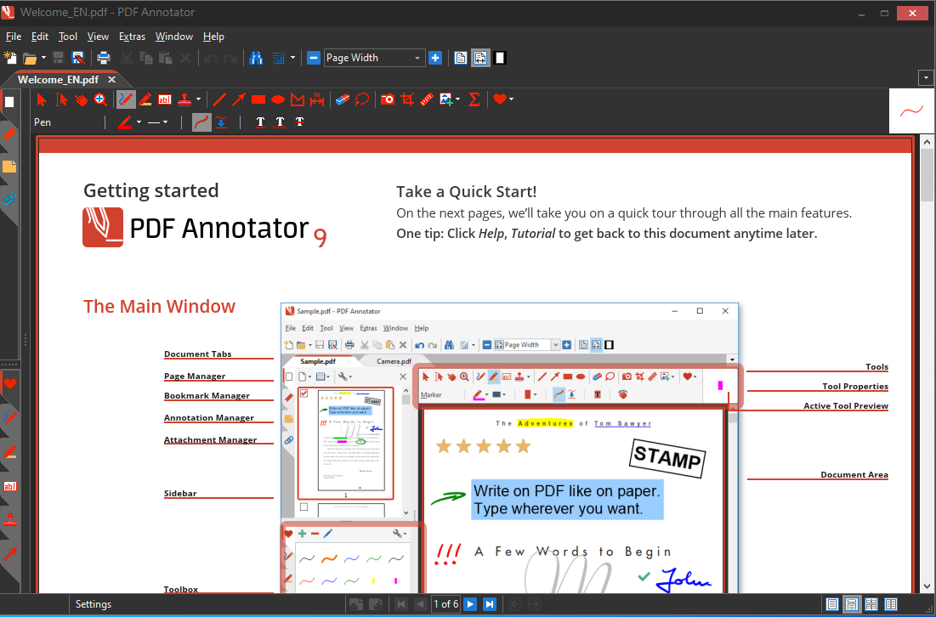
Task: Select the Line tool
Action: pyautogui.click(x=219, y=99)
